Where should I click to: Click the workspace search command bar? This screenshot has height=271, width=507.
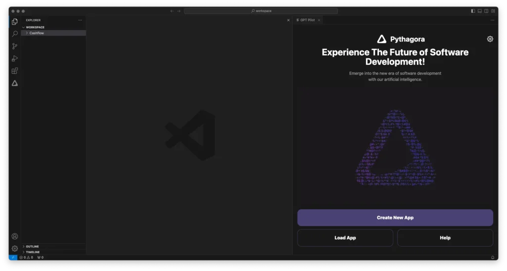[261, 11]
